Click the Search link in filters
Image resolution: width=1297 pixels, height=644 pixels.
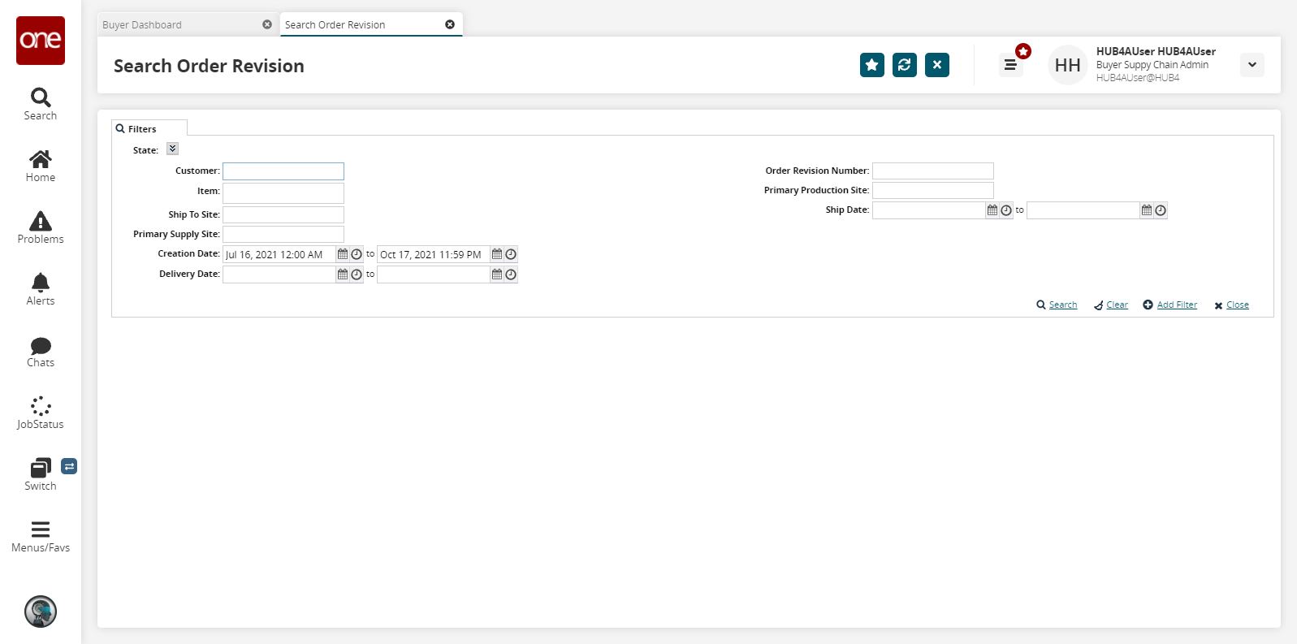[1062, 305]
